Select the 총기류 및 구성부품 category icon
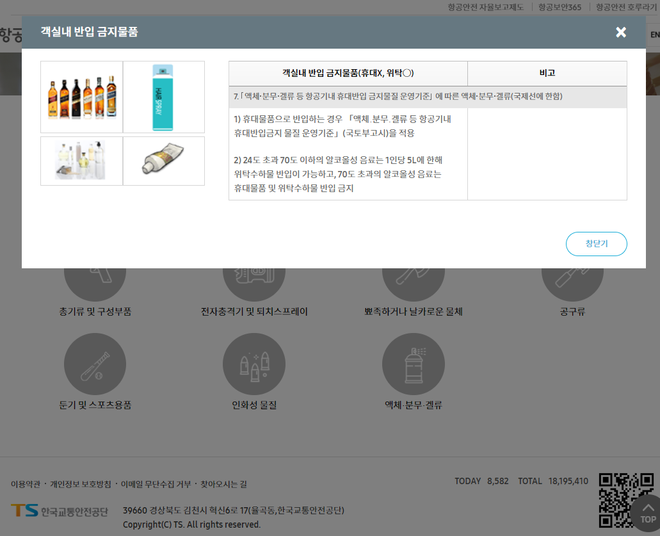Screen dimensions: 660x536 95,282
